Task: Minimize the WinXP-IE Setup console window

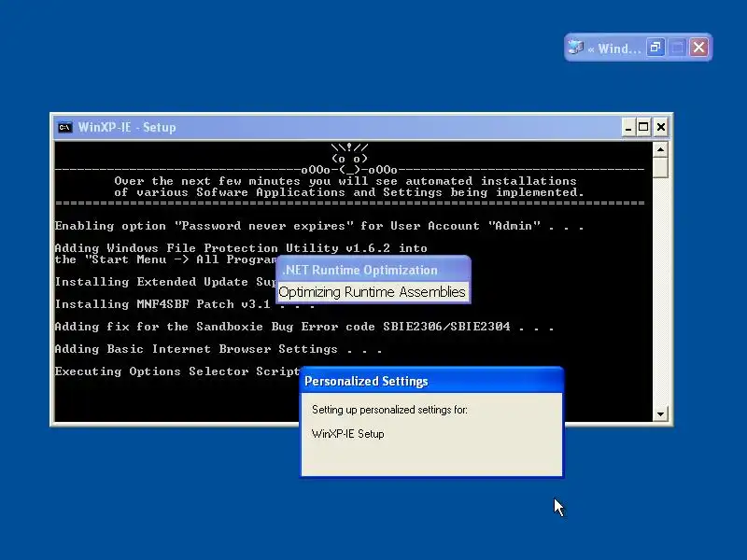Action: [x=628, y=127]
